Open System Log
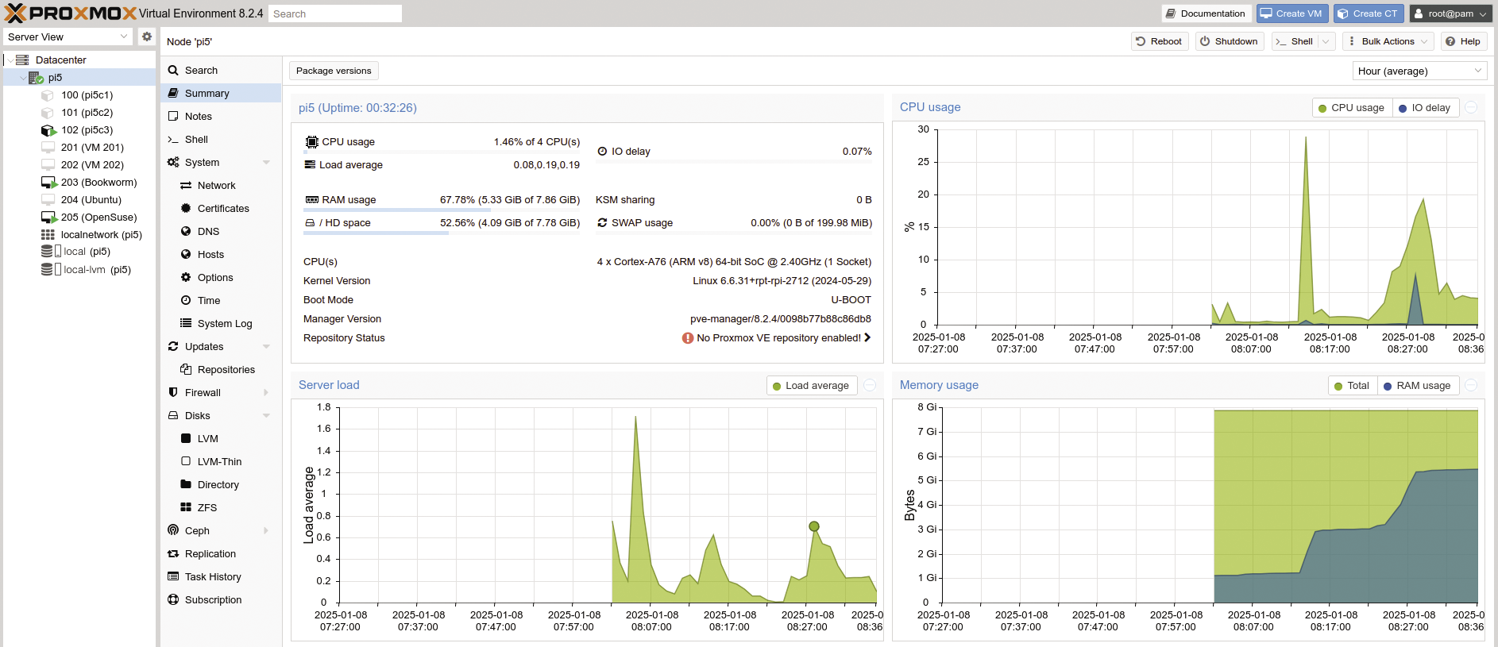1498x647 pixels. (x=221, y=323)
